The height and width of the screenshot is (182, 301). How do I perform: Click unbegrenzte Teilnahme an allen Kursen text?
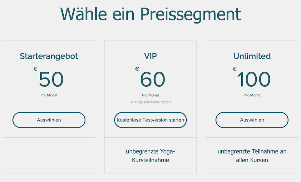(252, 156)
